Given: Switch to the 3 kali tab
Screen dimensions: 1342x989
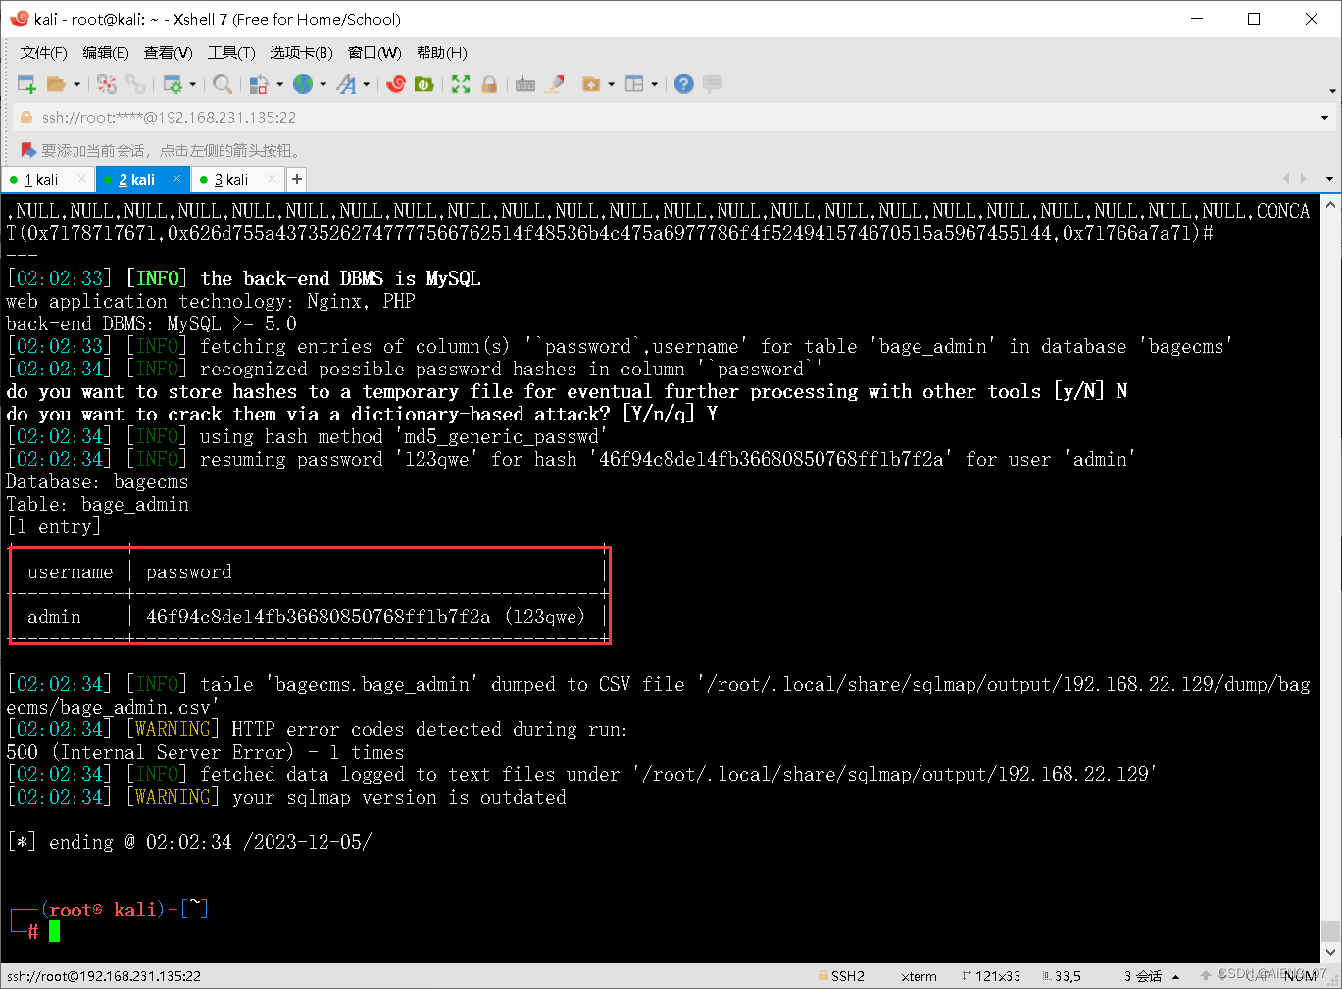Looking at the screenshot, I should (231, 180).
